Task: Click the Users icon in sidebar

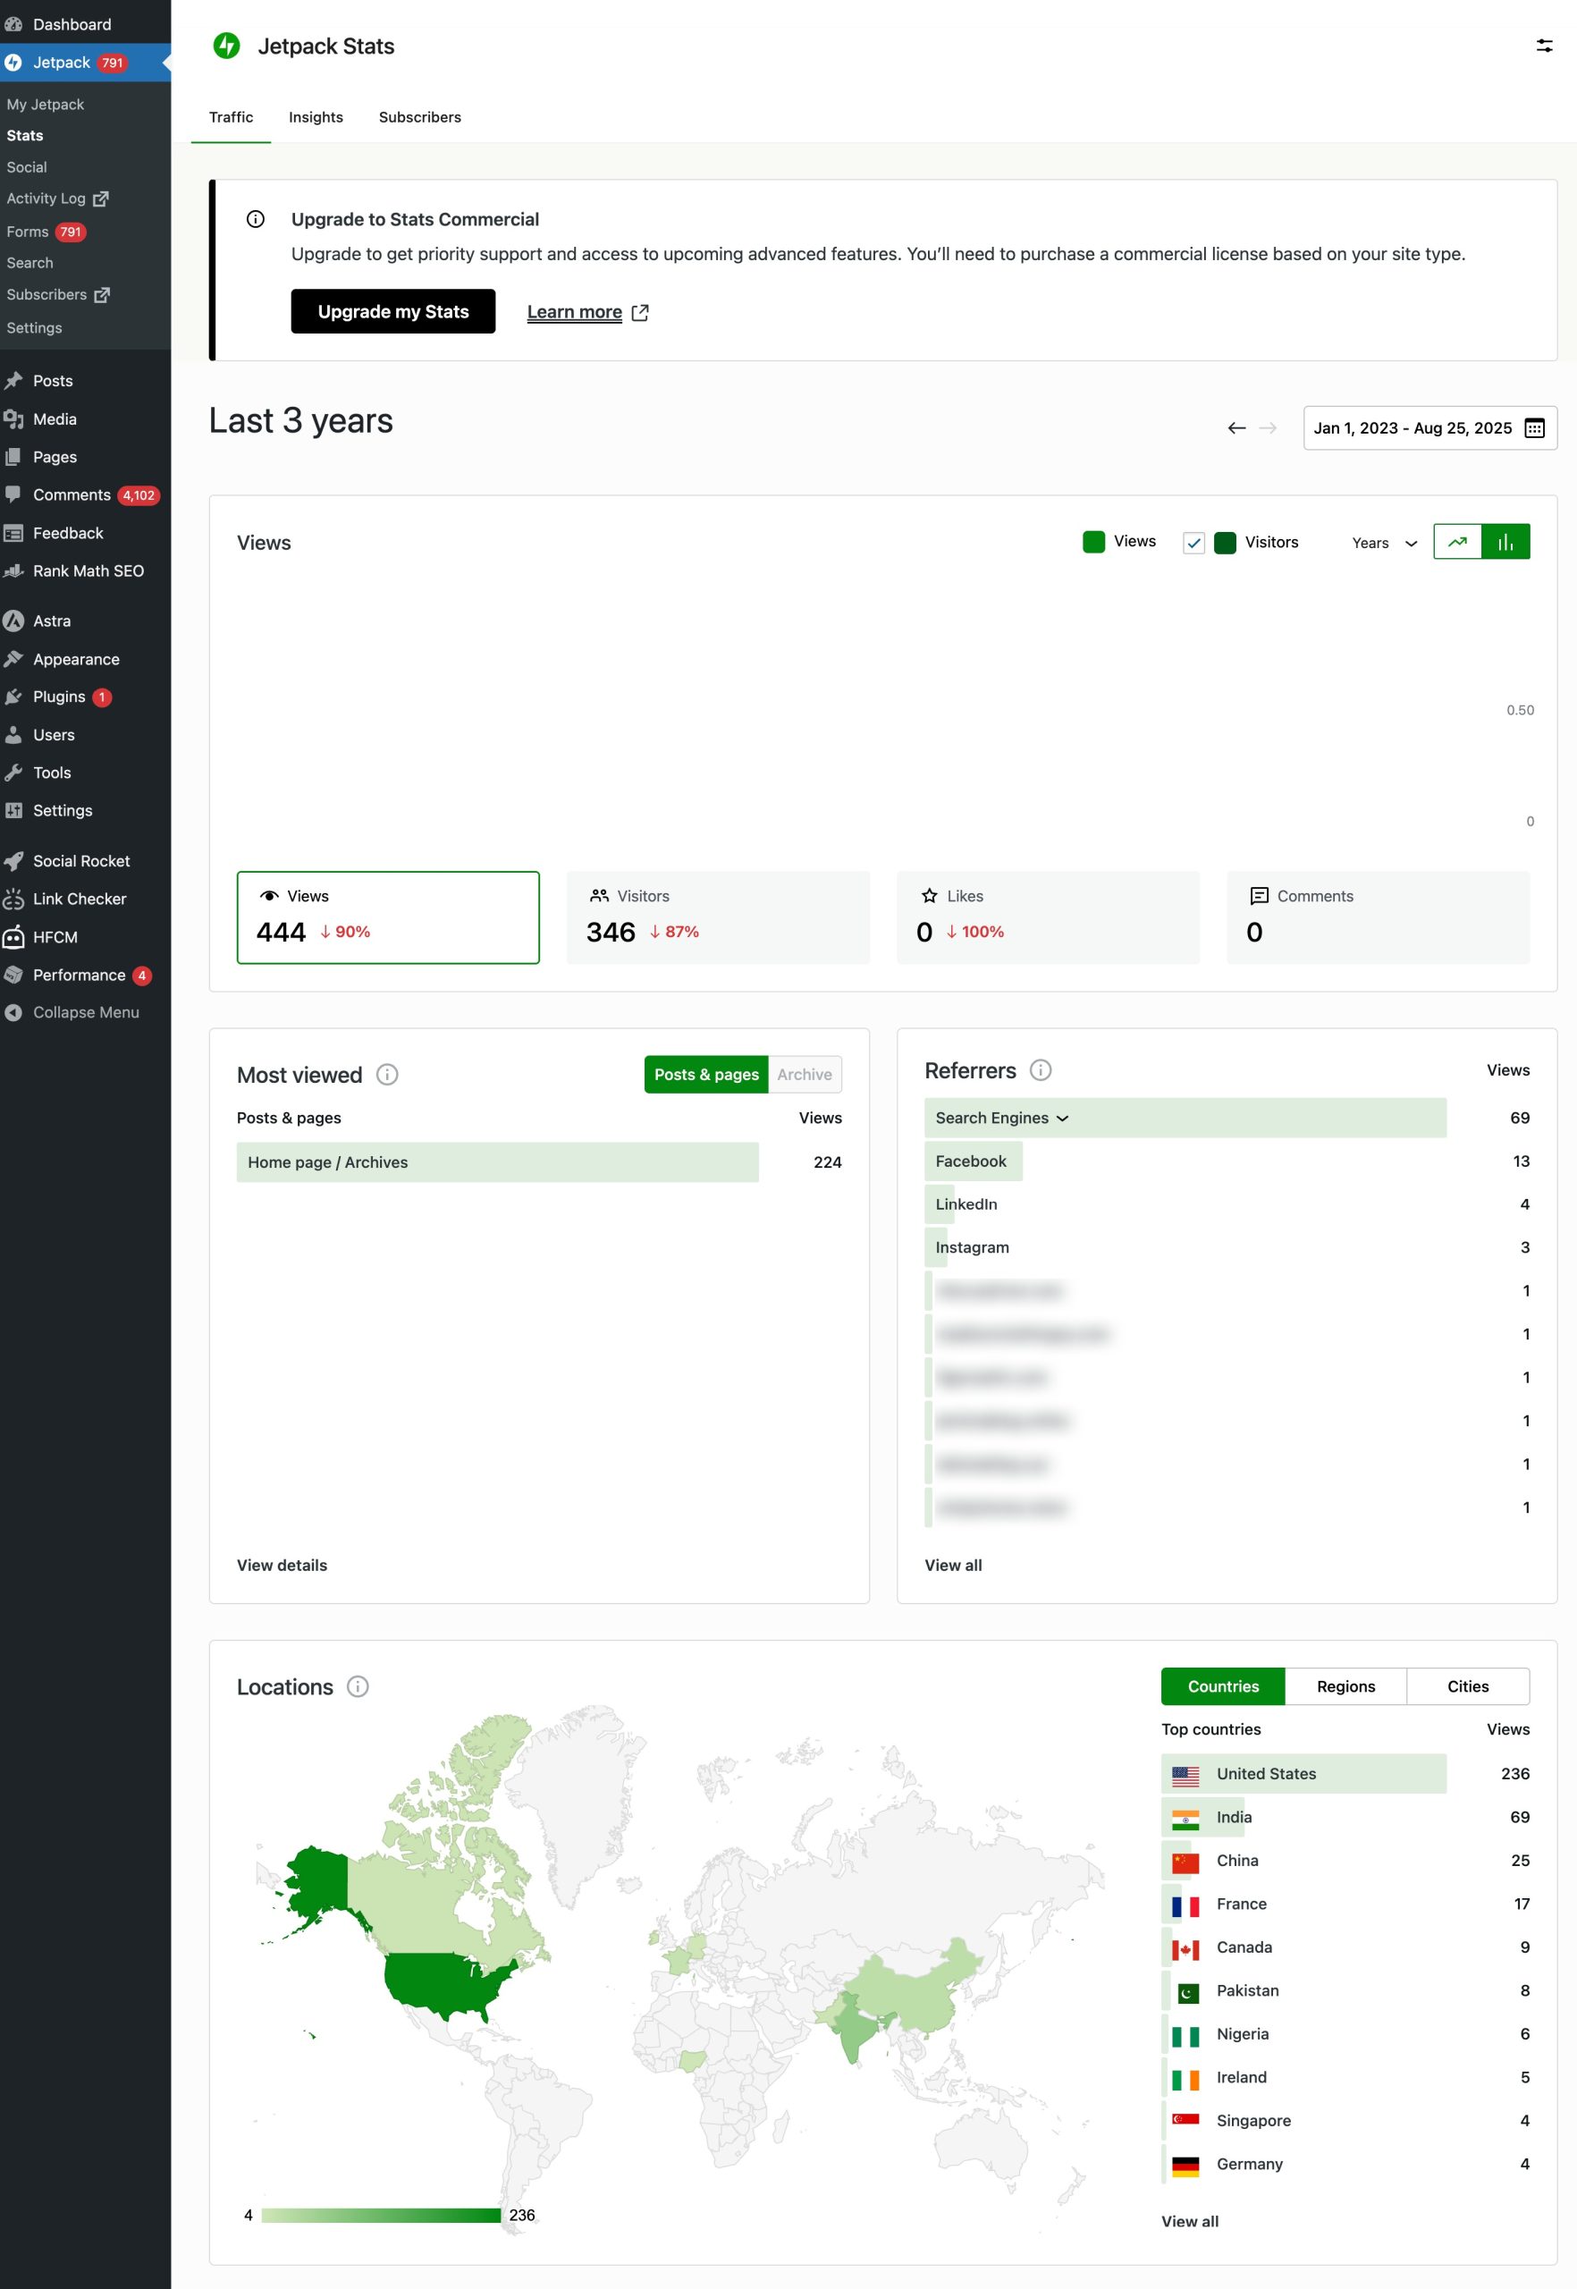Action: tap(13, 734)
